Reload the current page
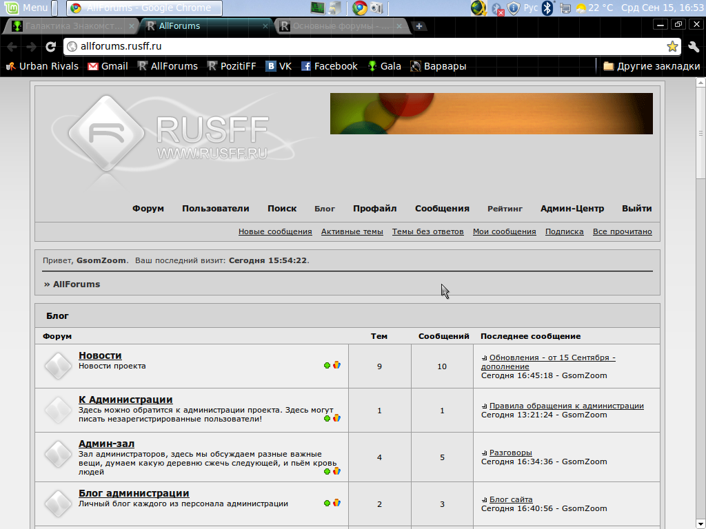 click(x=51, y=46)
